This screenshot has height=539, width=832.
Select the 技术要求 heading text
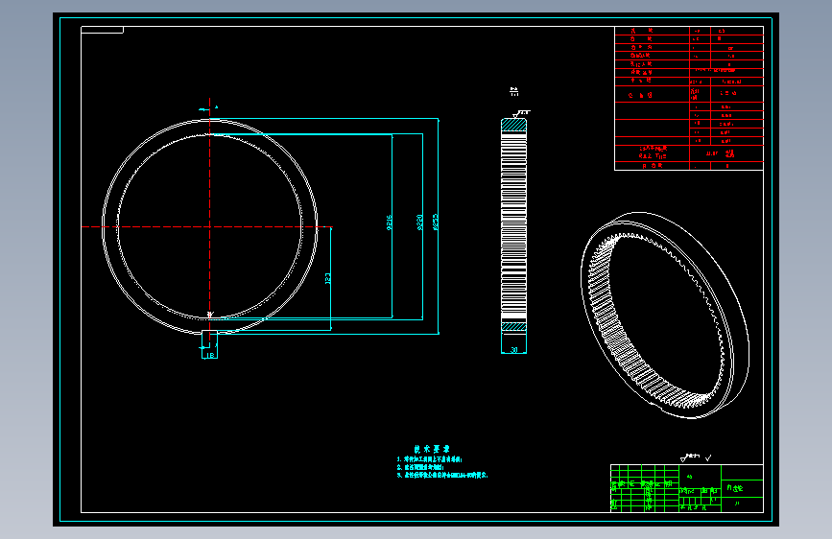pyautogui.click(x=432, y=450)
